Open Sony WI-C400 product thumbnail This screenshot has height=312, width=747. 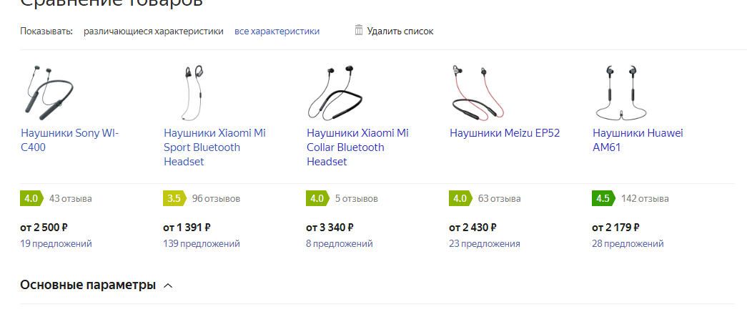49,93
